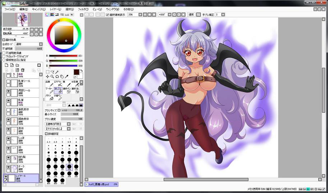
Task: Click the 通常 button in top toolbar
Action: pos(191,15)
